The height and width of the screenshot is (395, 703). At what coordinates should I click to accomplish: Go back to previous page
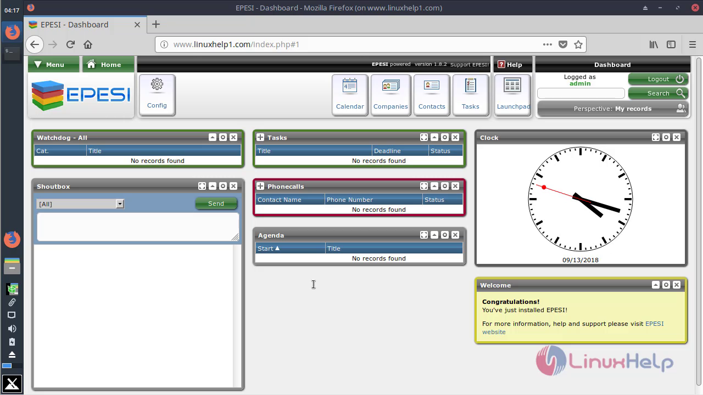pyautogui.click(x=35, y=44)
